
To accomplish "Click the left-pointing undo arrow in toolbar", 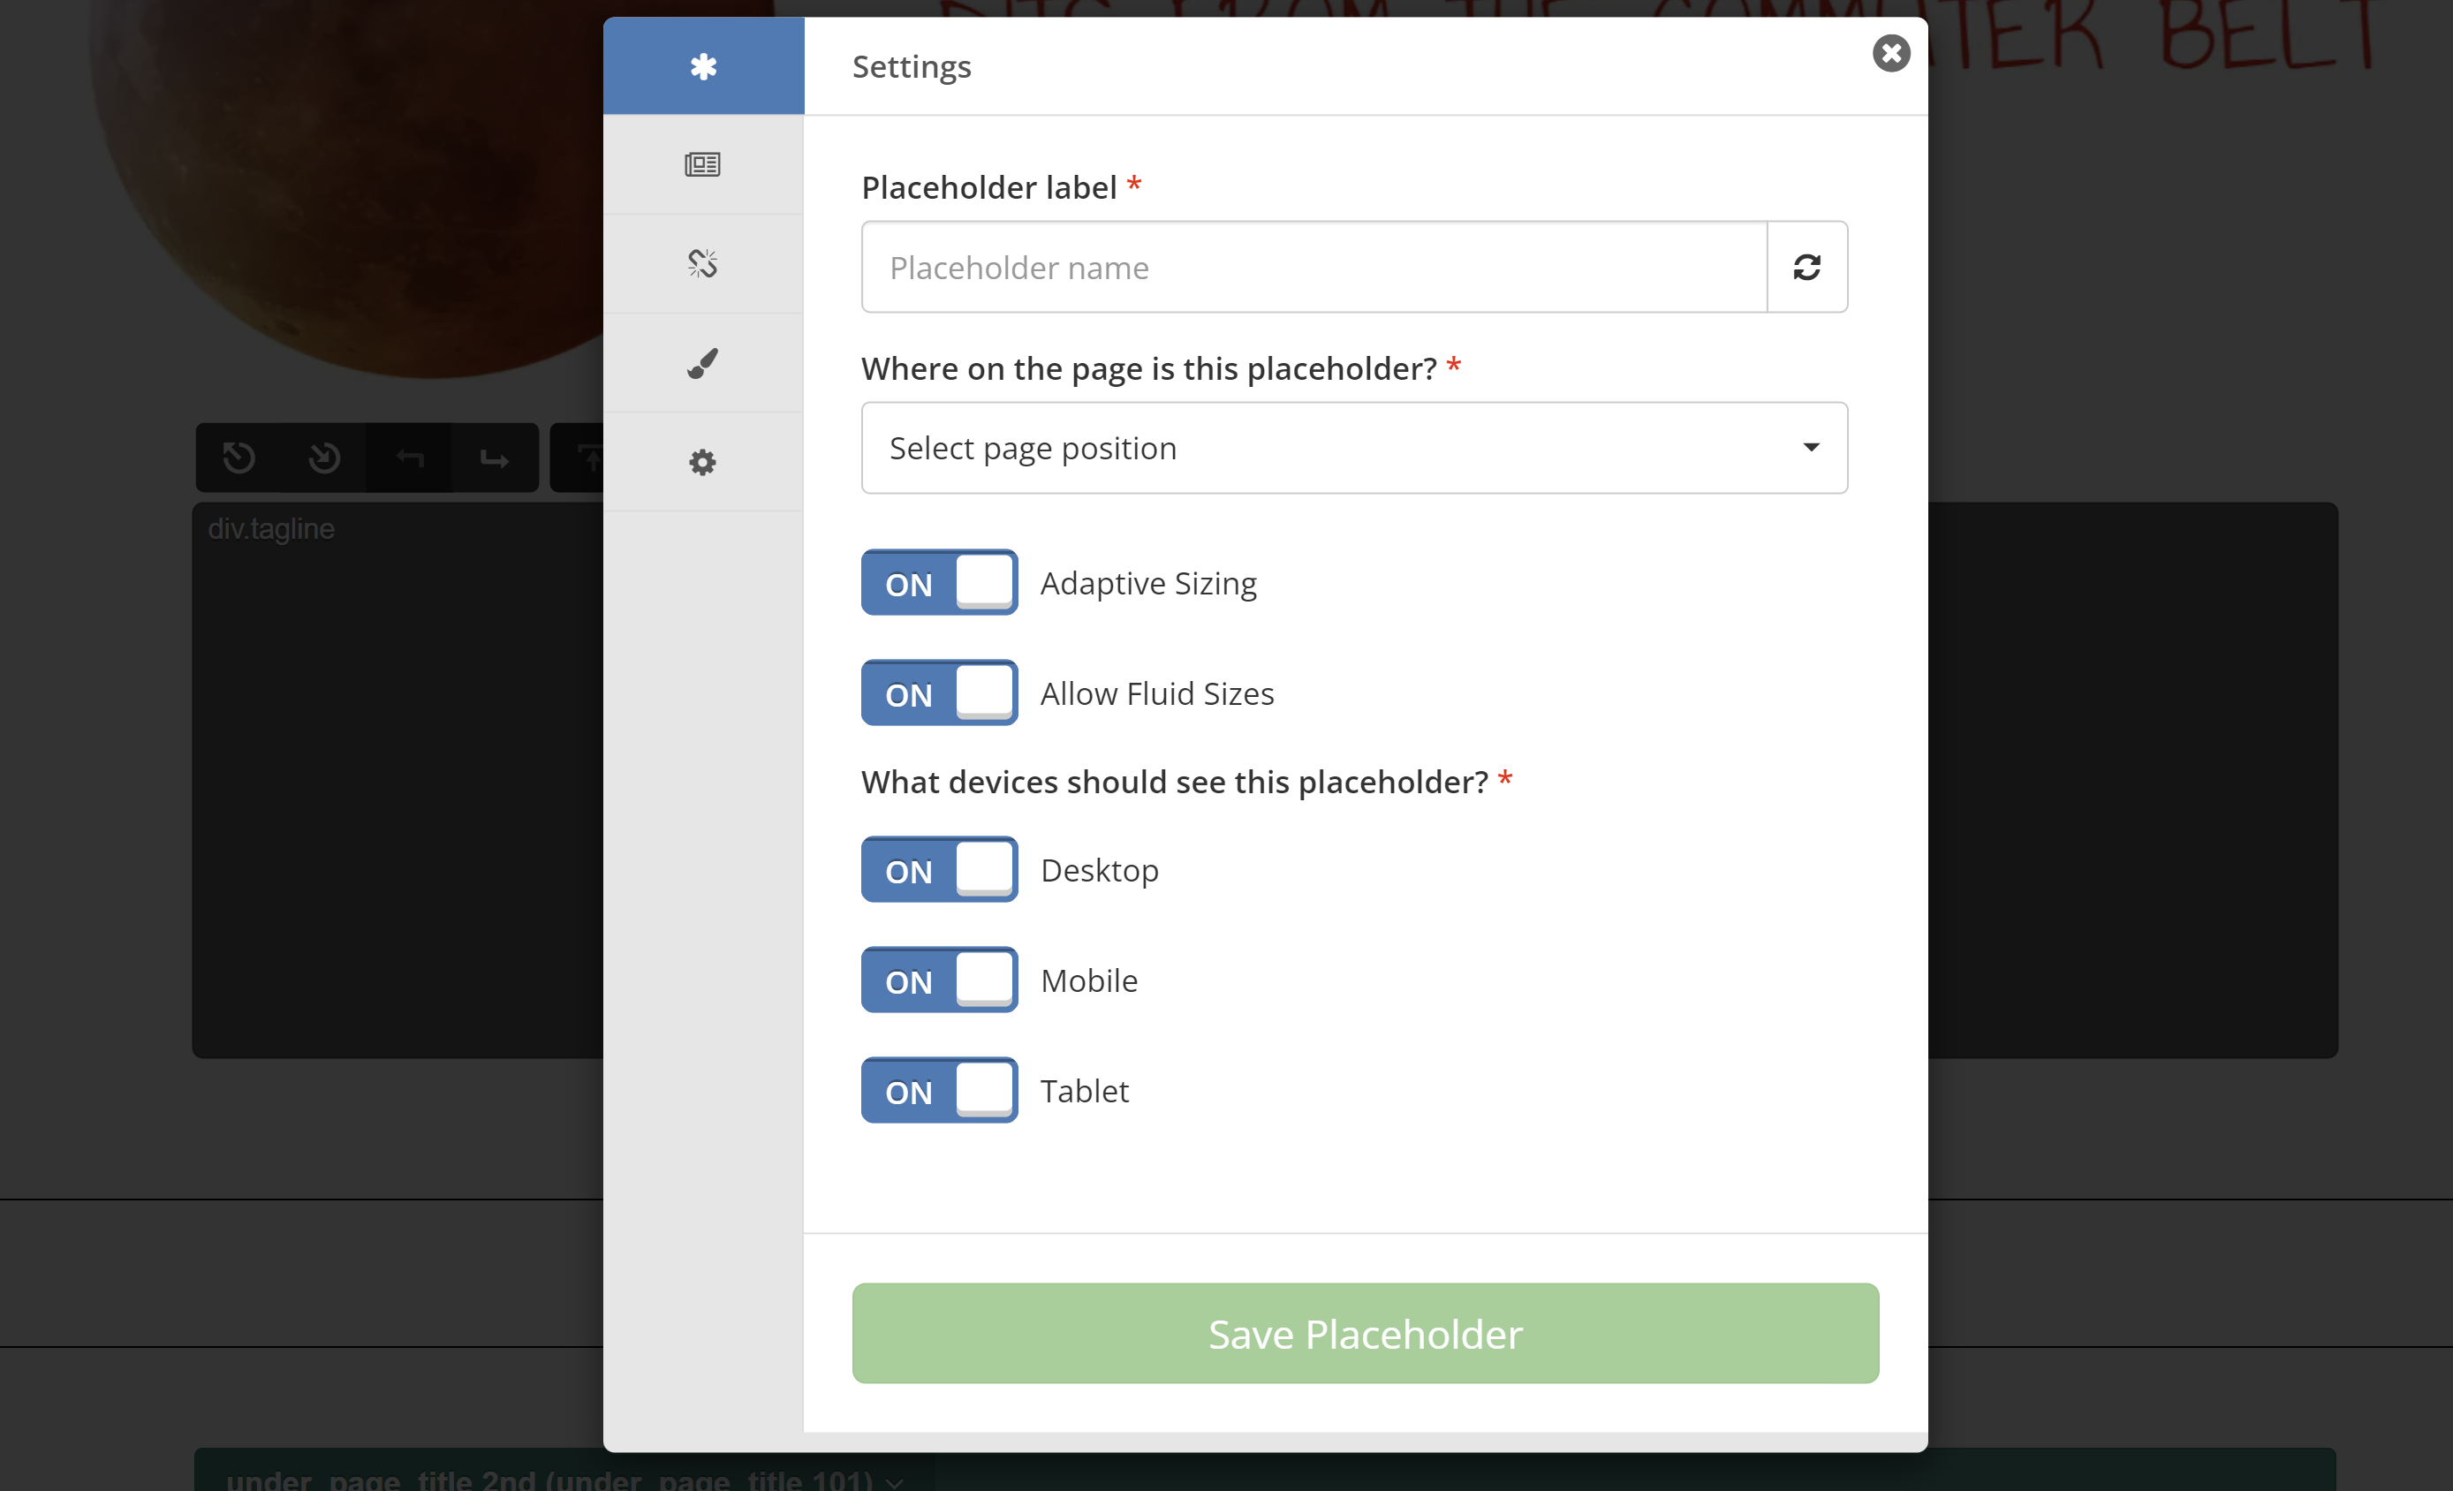I will click(409, 458).
